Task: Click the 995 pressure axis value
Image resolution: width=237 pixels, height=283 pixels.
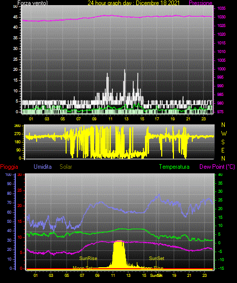Action: pos(220,77)
